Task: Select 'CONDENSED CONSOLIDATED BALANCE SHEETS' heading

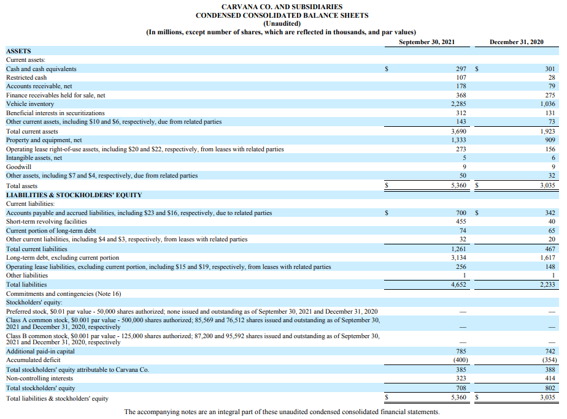Action: (x=282, y=15)
